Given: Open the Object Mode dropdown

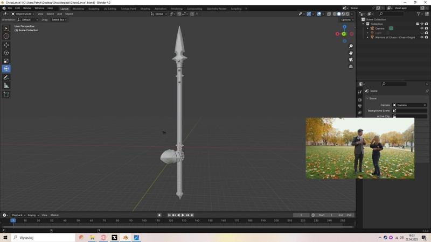Looking at the screenshot, I should [23, 14].
